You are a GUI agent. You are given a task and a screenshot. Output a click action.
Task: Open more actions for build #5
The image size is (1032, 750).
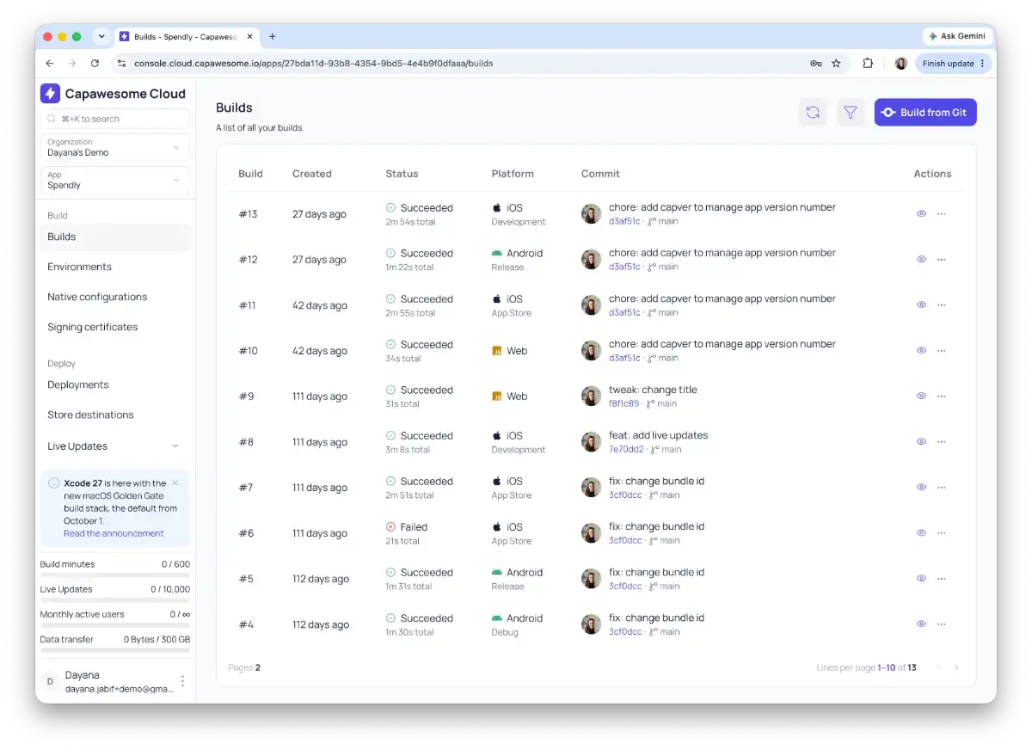coord(942,578)
